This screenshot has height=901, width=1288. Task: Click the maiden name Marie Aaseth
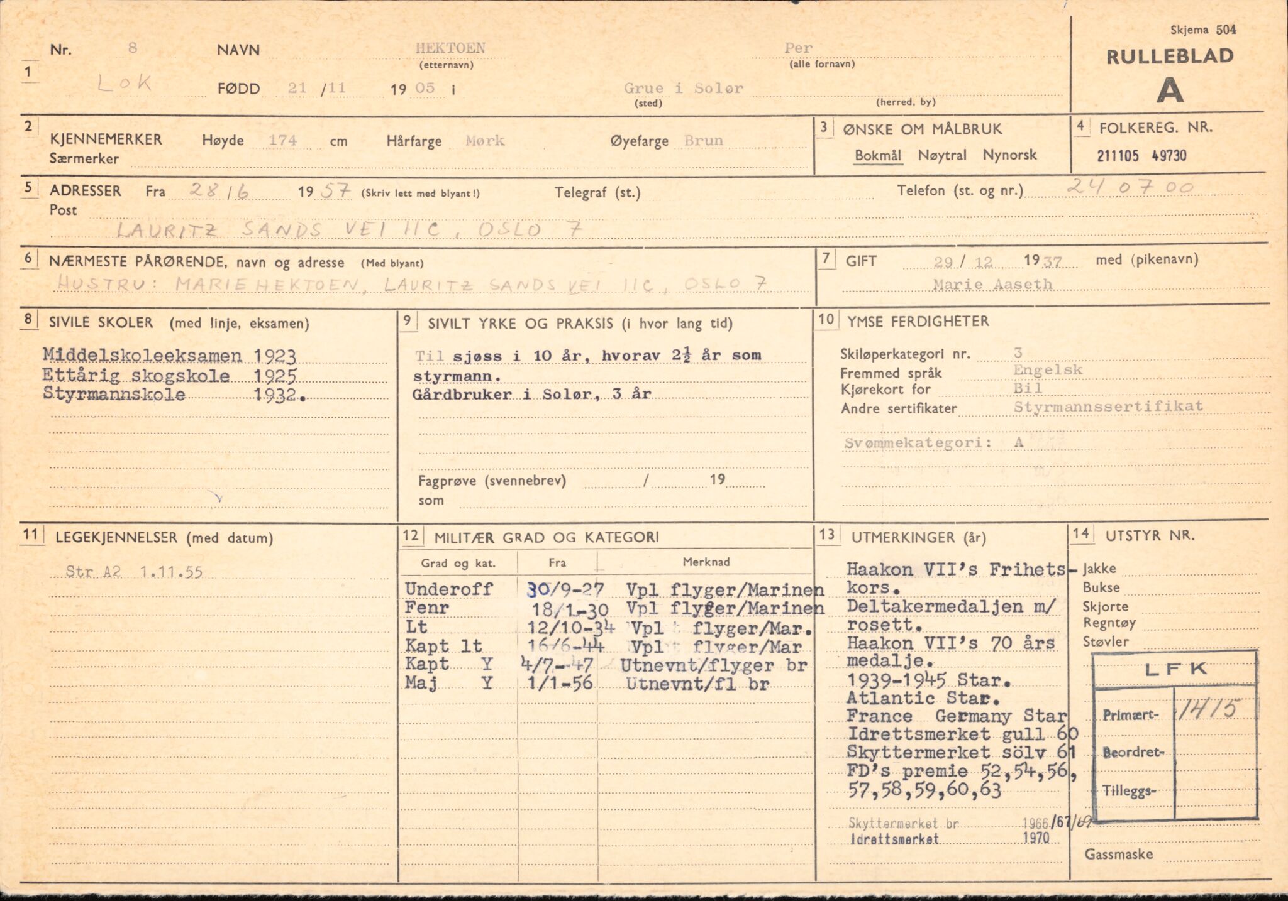(992, 285)
